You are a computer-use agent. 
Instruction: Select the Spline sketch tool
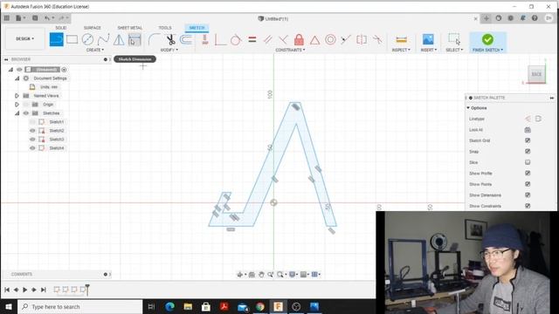(x=103, y=39)
